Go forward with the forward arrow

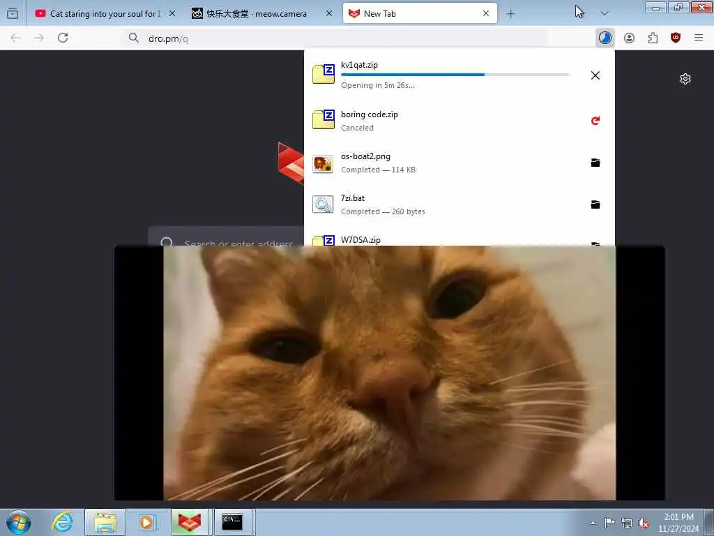coord(39,38)
